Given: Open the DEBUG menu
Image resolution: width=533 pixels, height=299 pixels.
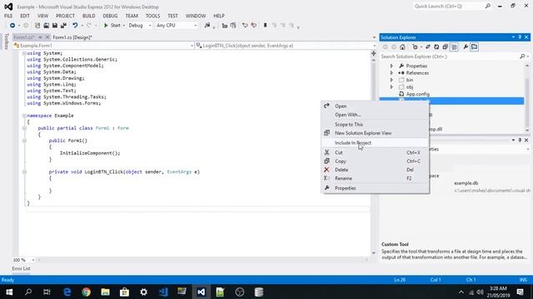Looking at the screenshot, I should 110,16.
